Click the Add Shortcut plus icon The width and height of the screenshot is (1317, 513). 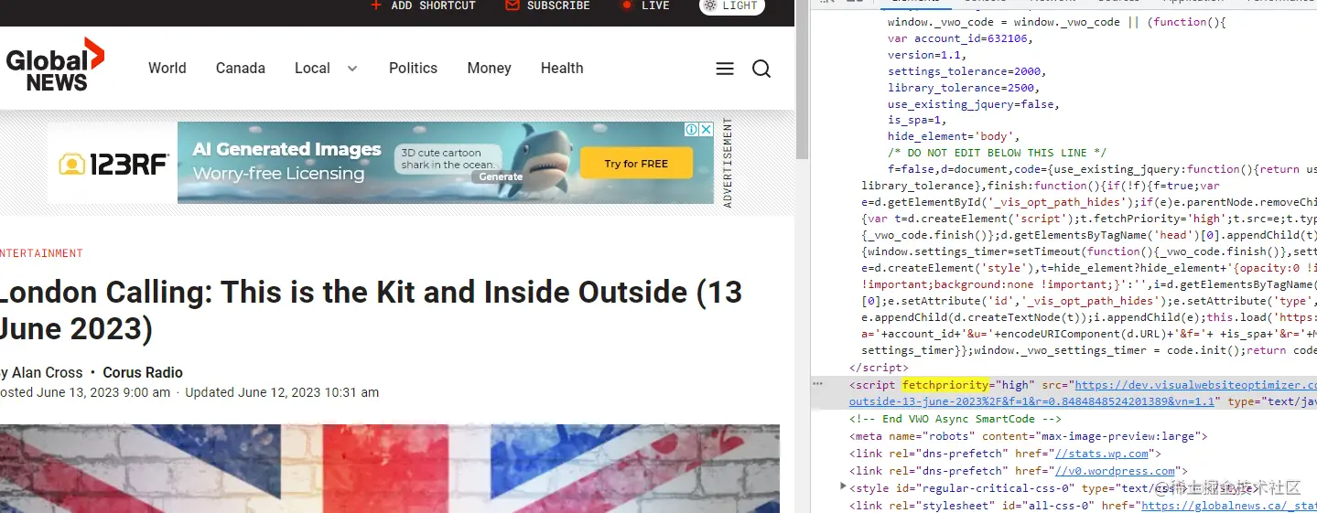(375, 5)
